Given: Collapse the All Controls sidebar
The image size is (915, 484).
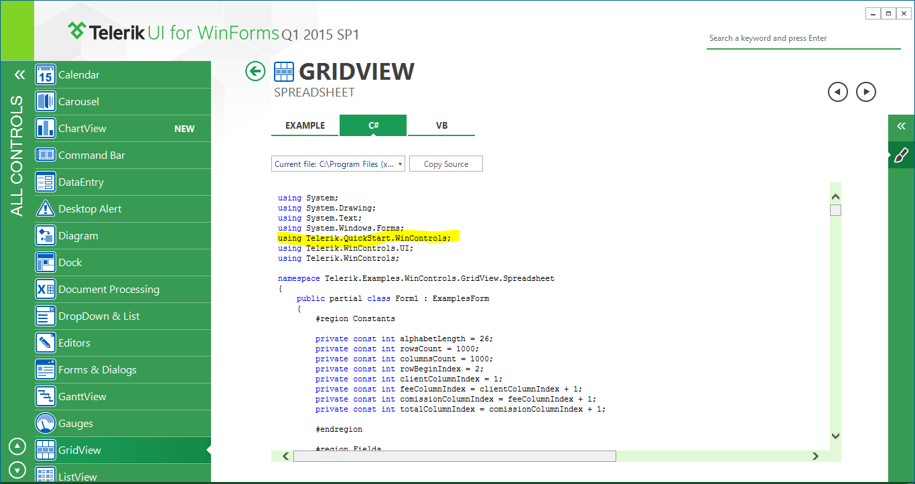Looking at the screenshot, I should point(19,75).
